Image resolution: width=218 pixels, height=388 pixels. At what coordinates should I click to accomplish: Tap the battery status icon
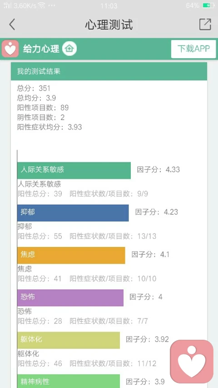[x=208, y=5]
